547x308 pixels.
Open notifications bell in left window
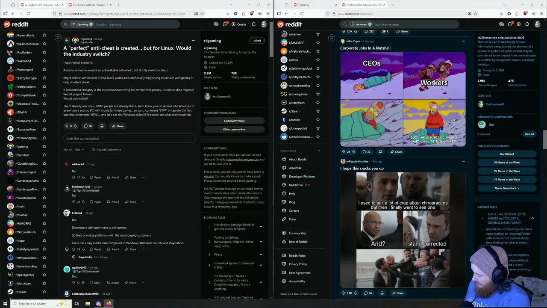tap(253, 24)
